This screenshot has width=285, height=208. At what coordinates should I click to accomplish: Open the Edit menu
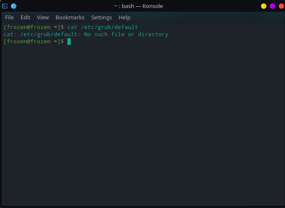[x=25, y=17]
